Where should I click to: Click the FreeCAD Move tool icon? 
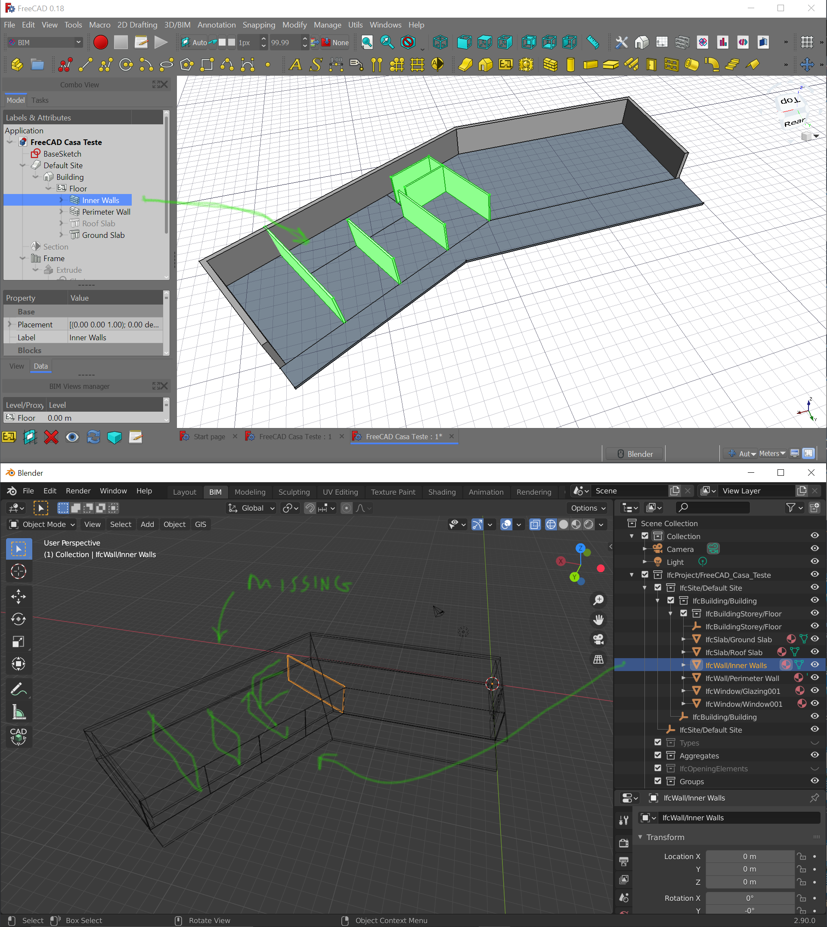click(x=807, y=65)
